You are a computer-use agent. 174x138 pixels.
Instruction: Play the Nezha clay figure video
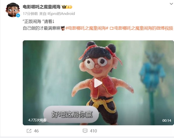pyautogui.click(x=98, y=83)
